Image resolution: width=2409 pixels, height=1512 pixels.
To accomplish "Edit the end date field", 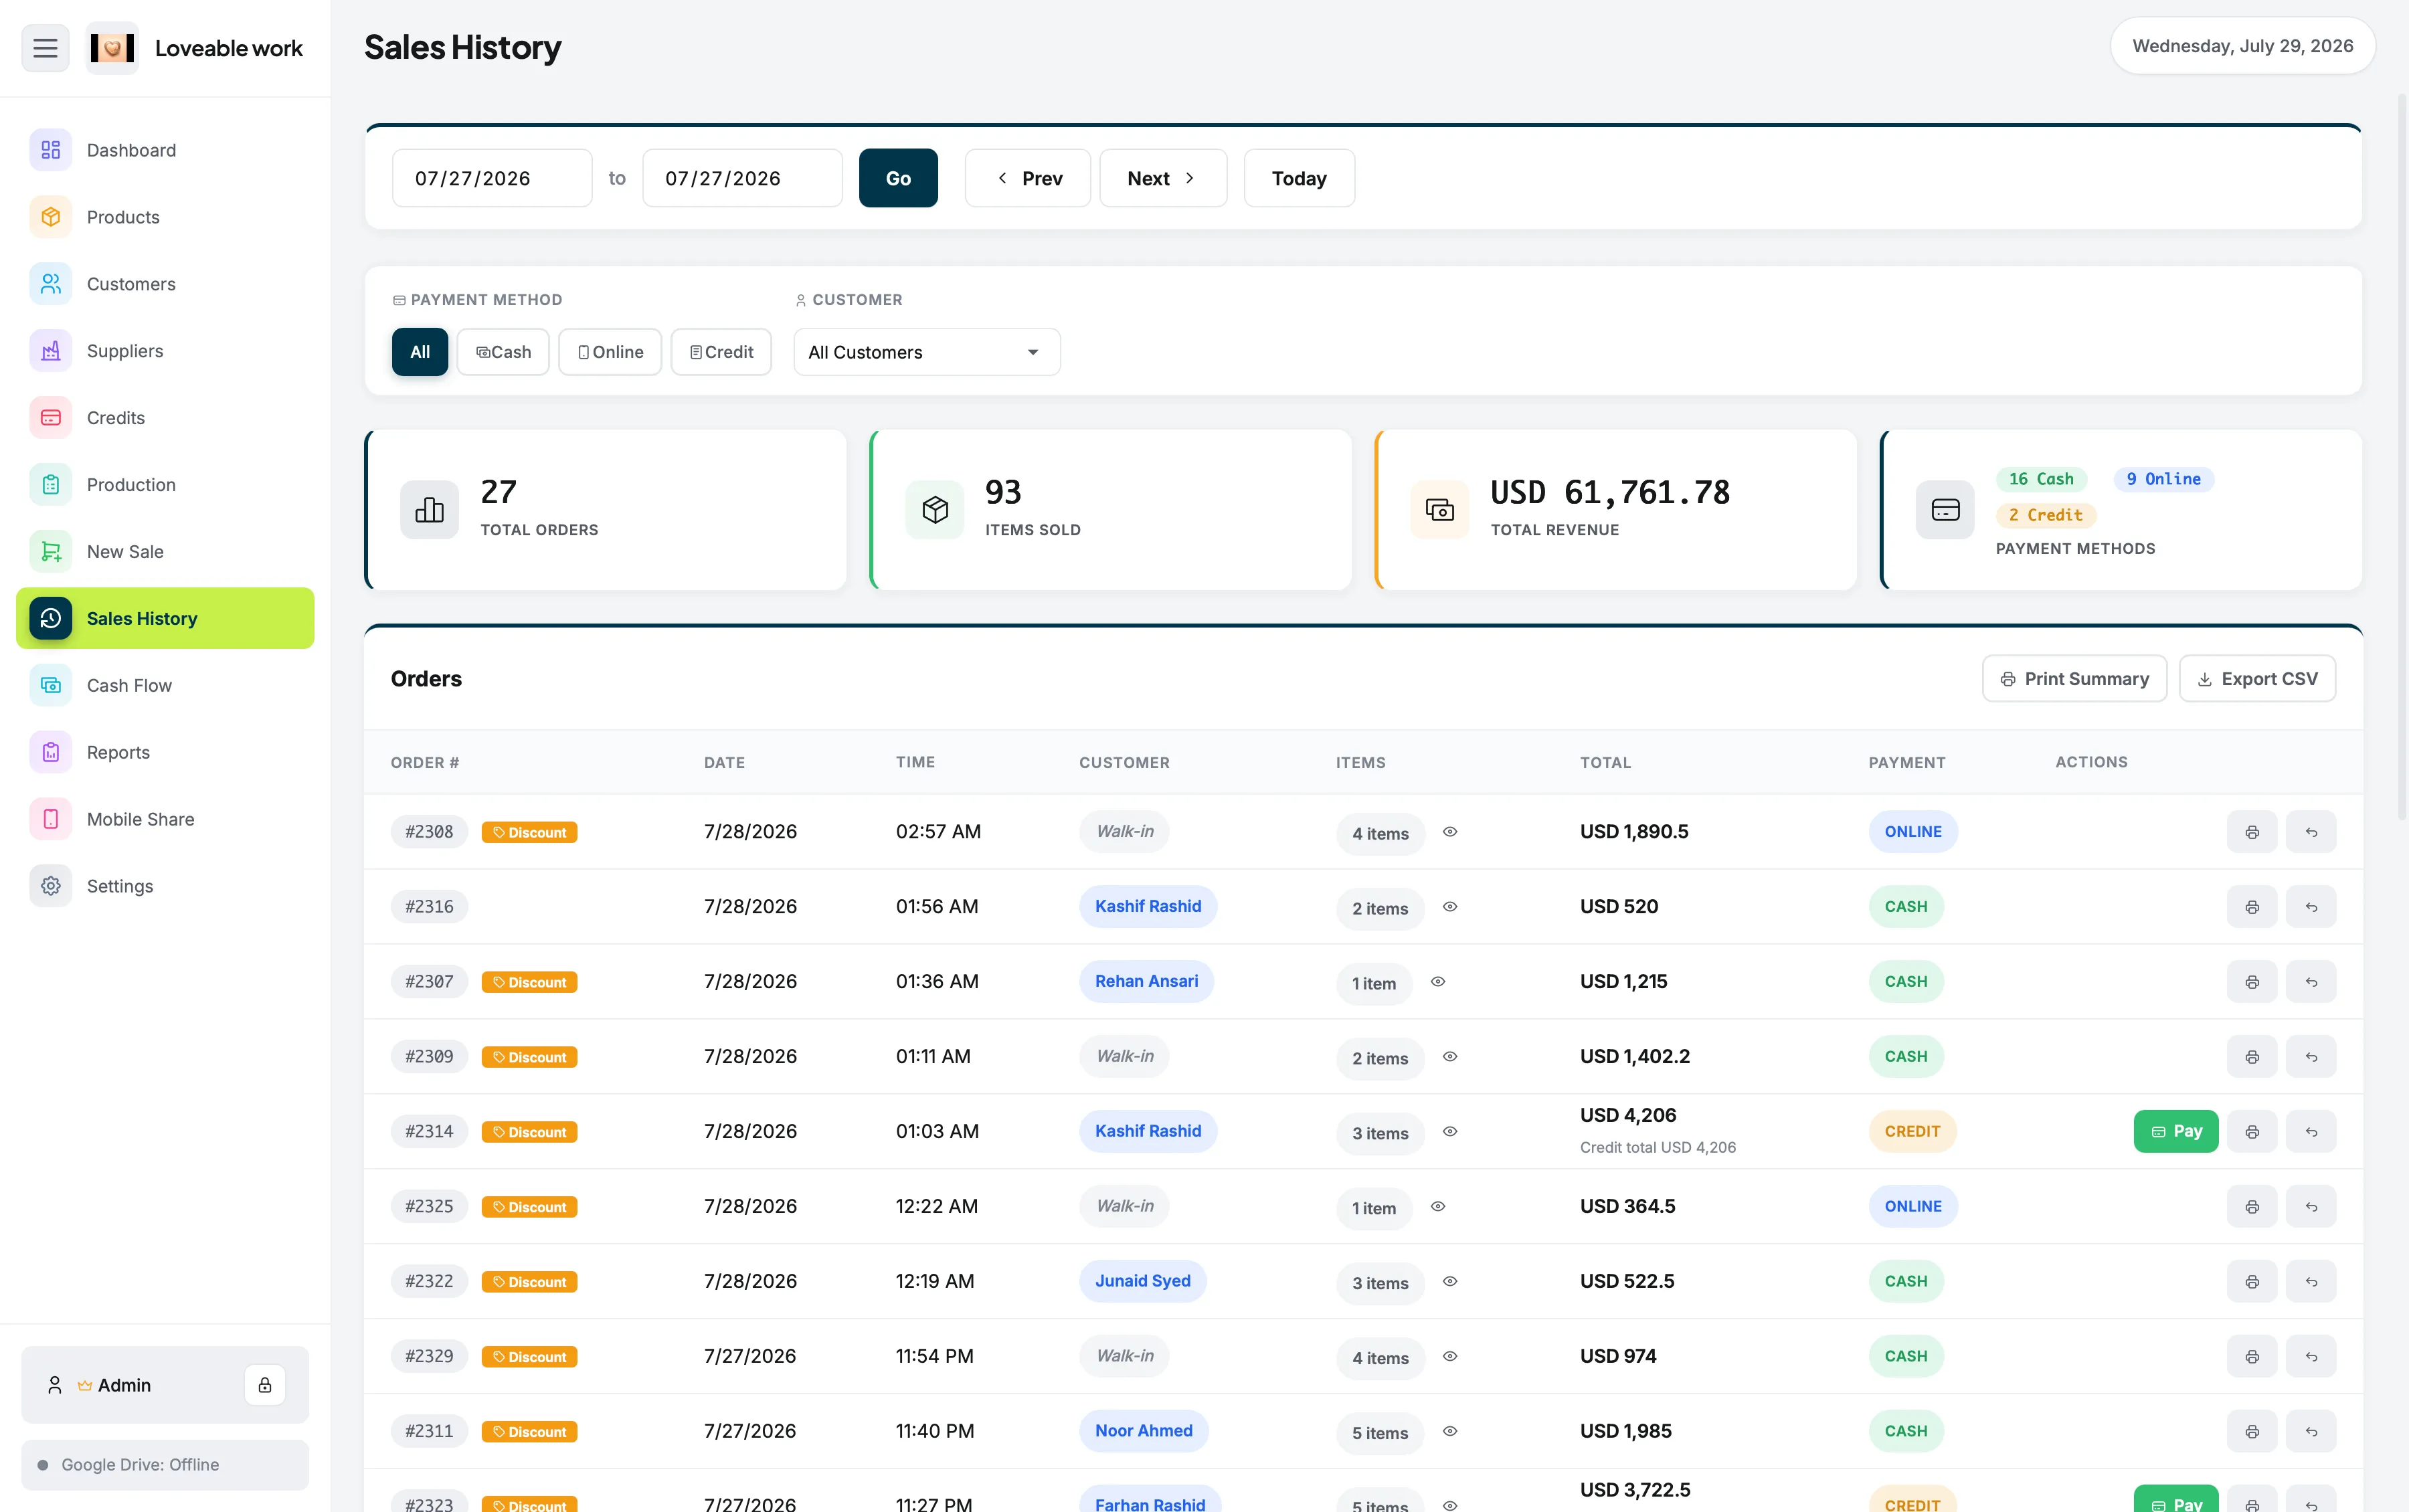I will pyautogui.click(x=742, y=178).
